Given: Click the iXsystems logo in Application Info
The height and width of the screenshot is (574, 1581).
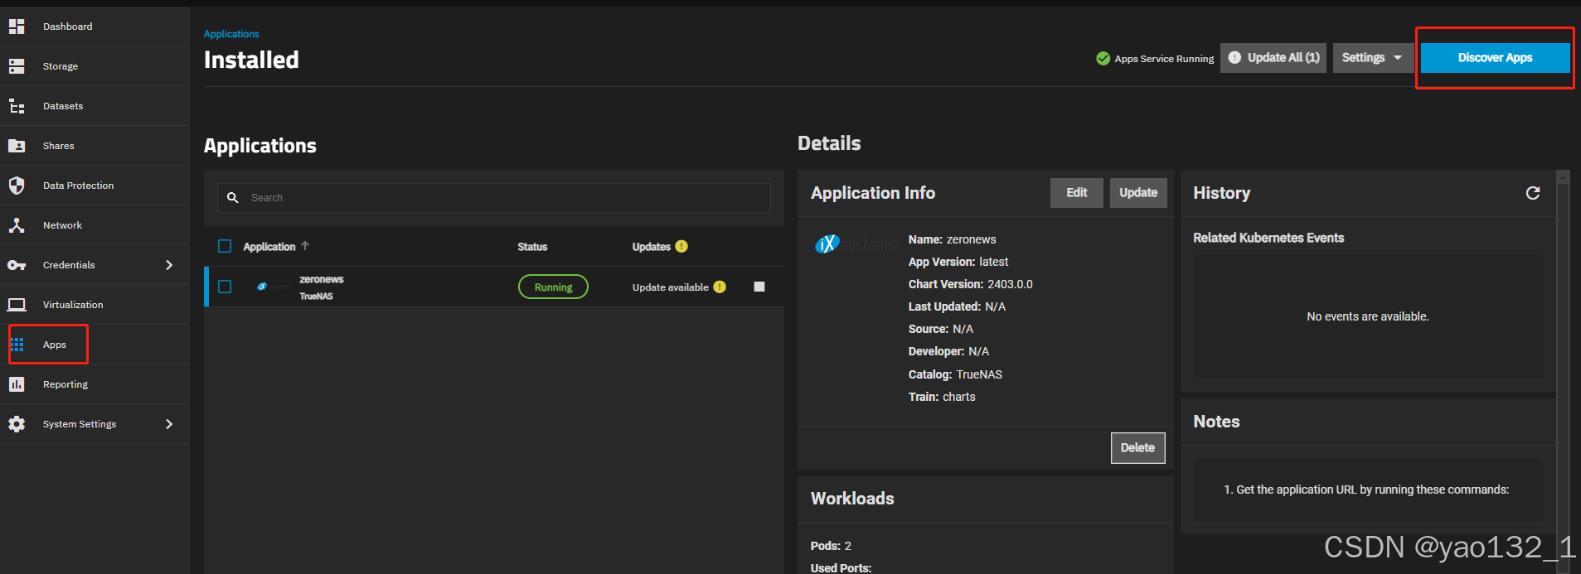Looking at the screenshot, I should [x=856, y=244].
